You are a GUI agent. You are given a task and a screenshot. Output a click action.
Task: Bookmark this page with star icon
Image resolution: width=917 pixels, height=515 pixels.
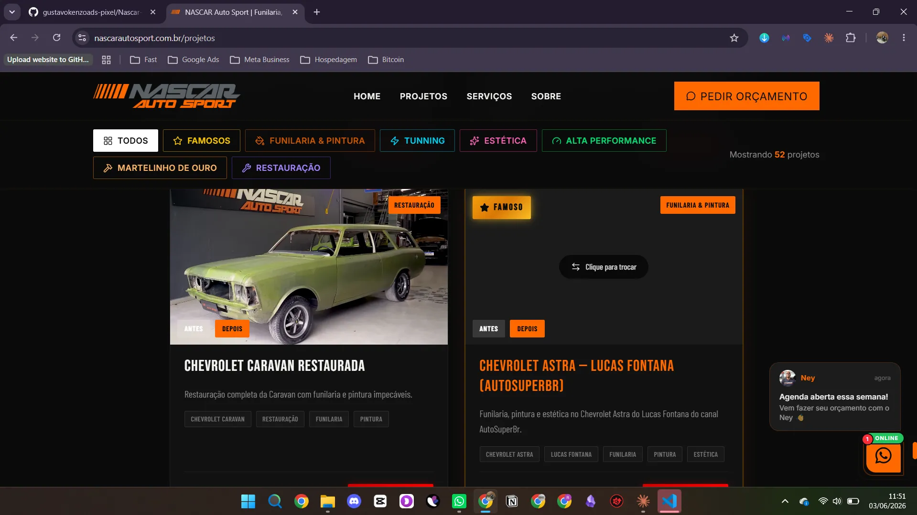tap(734, 38)
